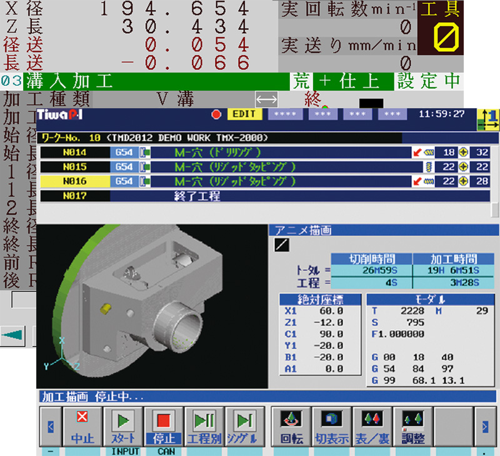Click the yellow EDIT mode indicator
Image resolution: width=500 pixels, height=456 pixels.
245,114
